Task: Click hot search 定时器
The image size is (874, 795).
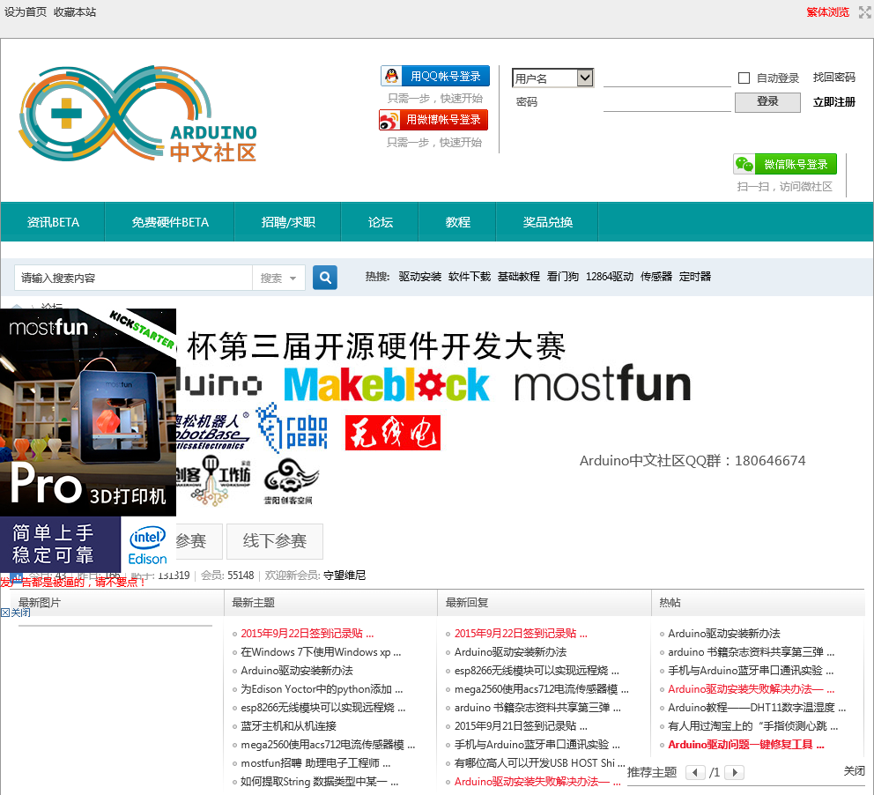Action: (x=694, y=277)
